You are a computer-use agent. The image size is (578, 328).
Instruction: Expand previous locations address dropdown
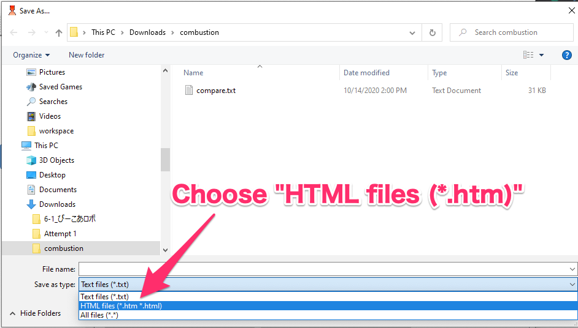click(x=412, y=32)
